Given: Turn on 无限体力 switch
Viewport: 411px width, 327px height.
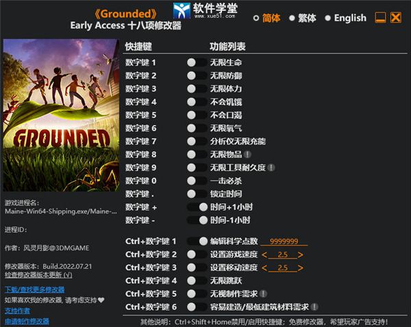Looking at the screenshot, I should (x=197, y=89).
